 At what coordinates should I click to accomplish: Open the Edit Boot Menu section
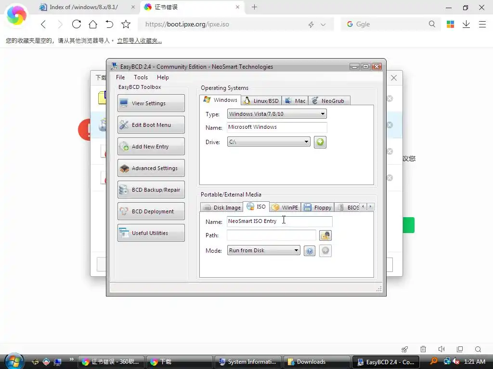(x=151, y=125)
